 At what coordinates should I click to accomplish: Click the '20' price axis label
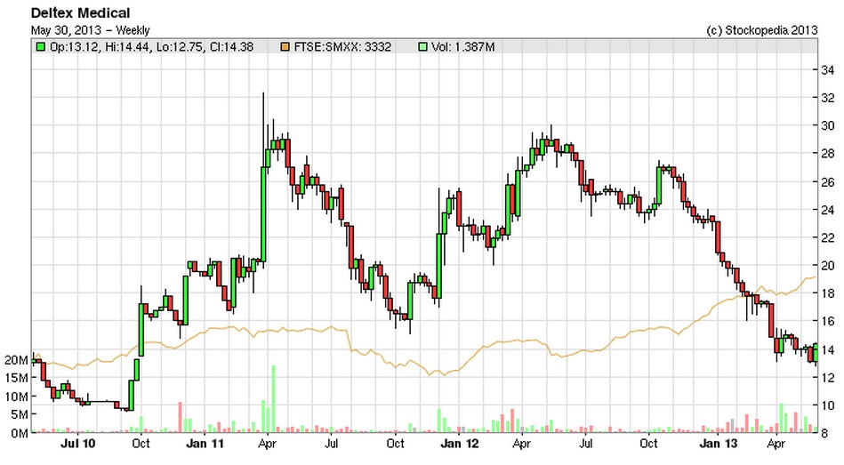[x=827, y=265]
